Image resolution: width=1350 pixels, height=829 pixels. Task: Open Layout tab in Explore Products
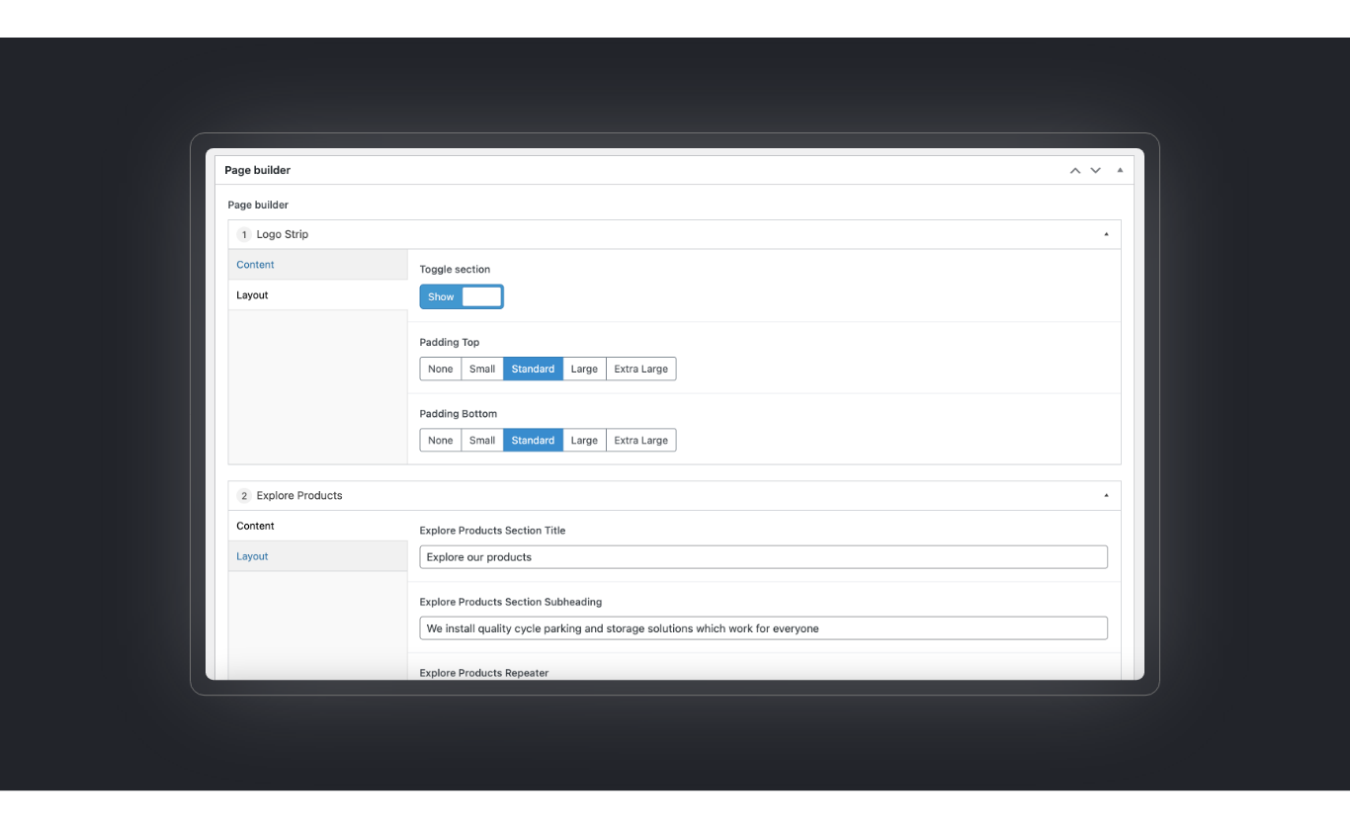click(317, 556)
